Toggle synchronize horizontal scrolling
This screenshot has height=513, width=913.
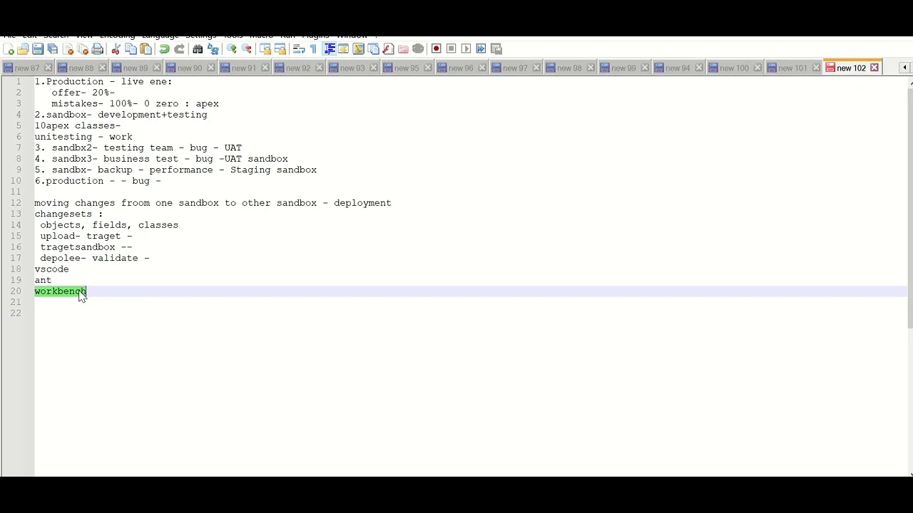[280, 48]
